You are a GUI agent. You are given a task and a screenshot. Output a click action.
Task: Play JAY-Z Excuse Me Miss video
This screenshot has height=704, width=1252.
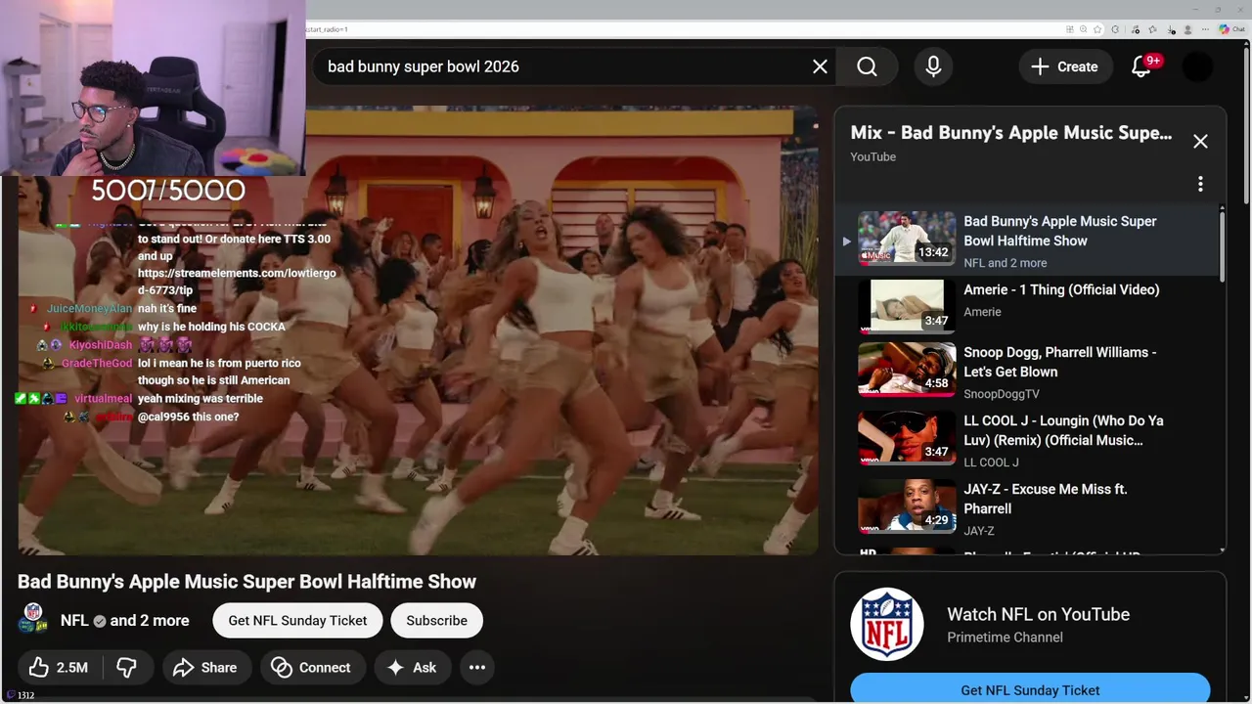pyautogui.click(x=1027, y=508)
